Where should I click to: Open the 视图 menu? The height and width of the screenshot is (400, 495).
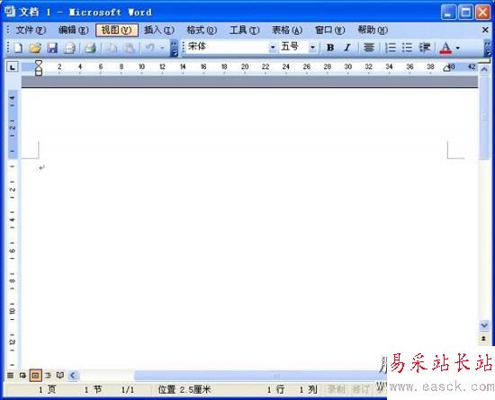(x=116, y=31)
